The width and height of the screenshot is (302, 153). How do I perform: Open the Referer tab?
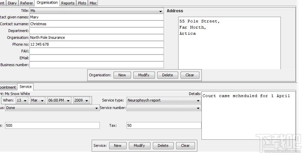tap(26, 3)
